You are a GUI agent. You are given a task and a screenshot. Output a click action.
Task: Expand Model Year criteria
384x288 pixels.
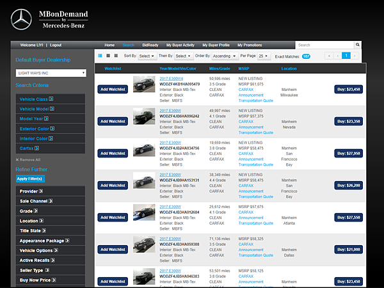pos(51,118)
